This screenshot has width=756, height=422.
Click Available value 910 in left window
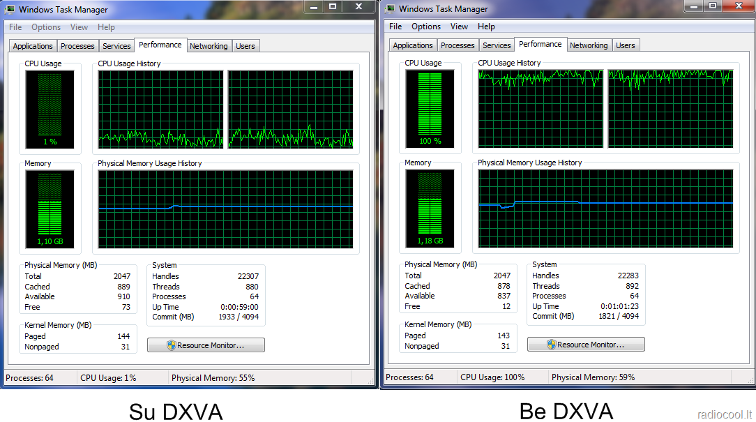123,296
